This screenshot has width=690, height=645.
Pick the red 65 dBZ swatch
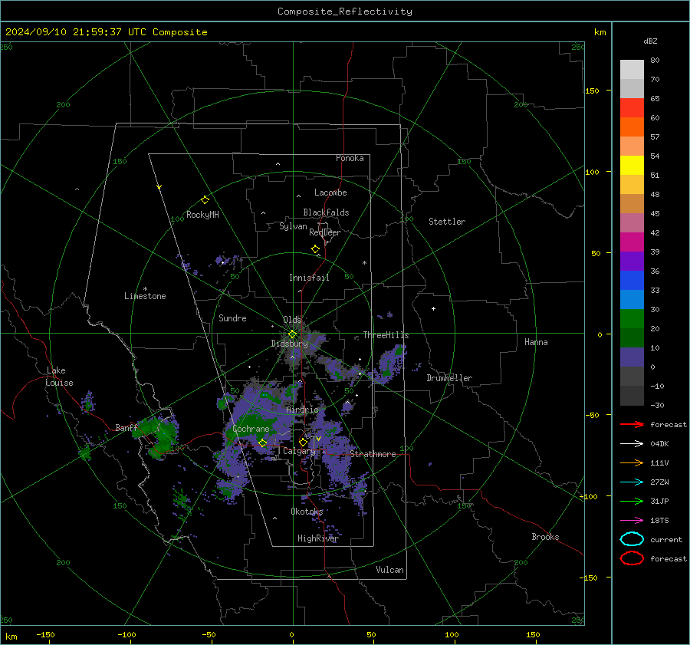tap(632, 108)
